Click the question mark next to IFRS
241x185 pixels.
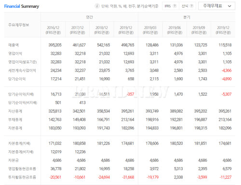[174, 6]
